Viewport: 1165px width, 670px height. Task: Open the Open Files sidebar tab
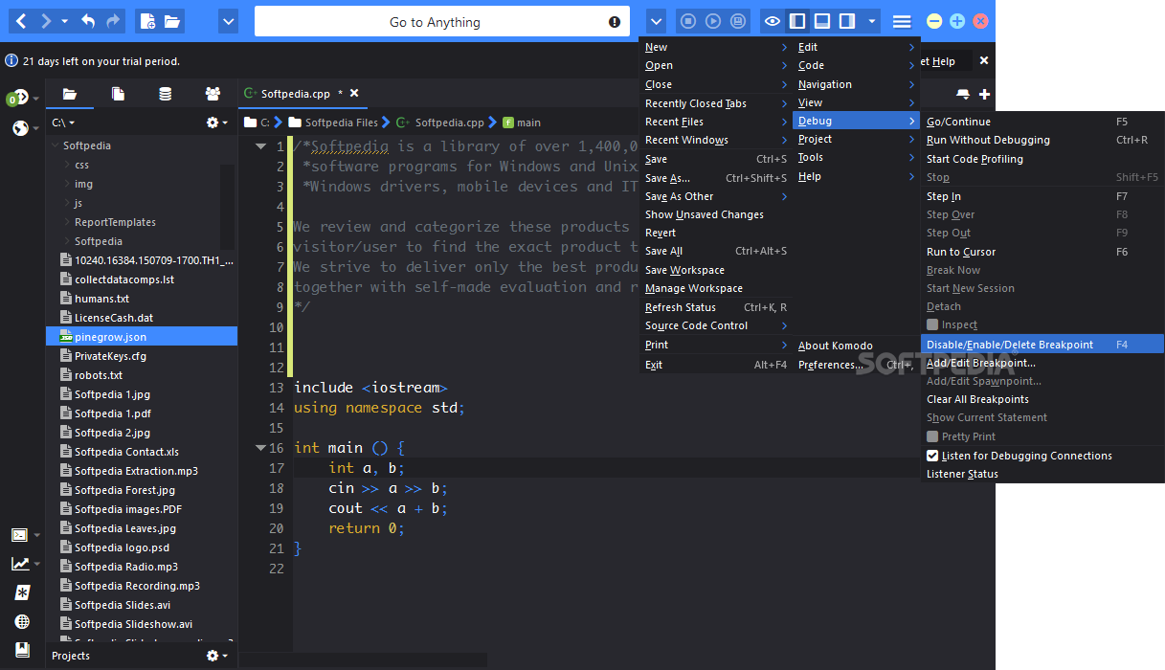tap(117, 94)
